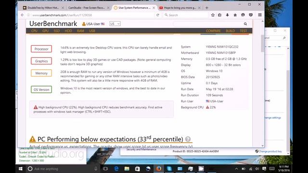
Task: Click Change settings link in System window
Action: 273,118
